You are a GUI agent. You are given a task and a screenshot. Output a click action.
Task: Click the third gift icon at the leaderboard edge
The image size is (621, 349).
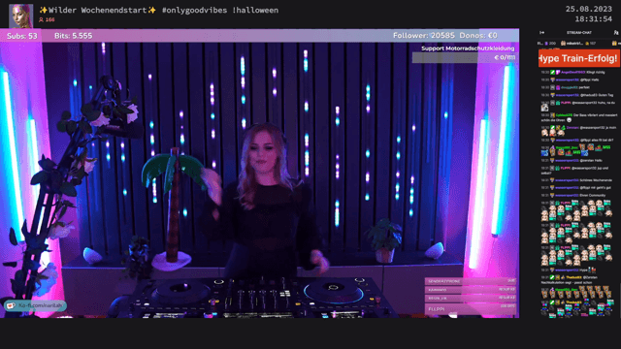[x=614, y=43]
